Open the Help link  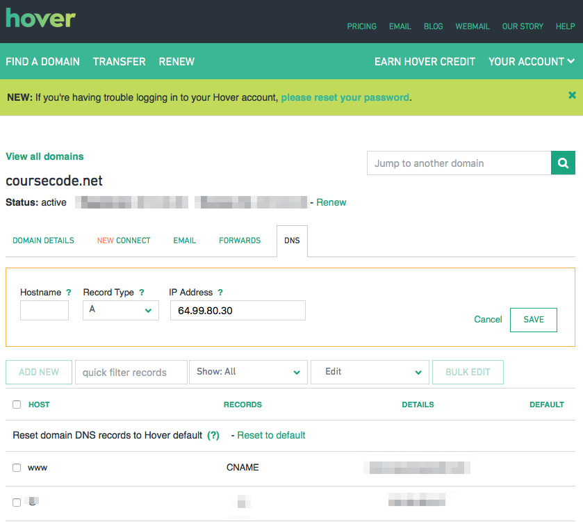point(566,26)
